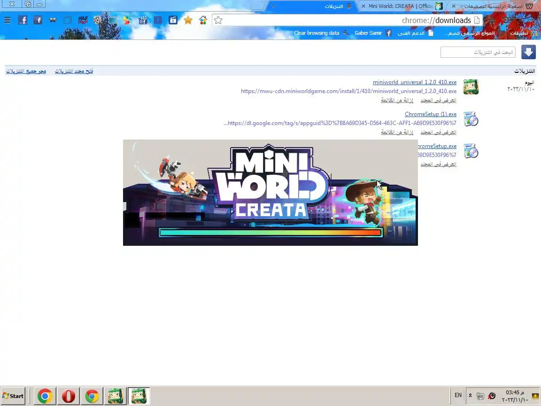
Task: Click the film reel extension icon
Action: [x=97, y=20]
